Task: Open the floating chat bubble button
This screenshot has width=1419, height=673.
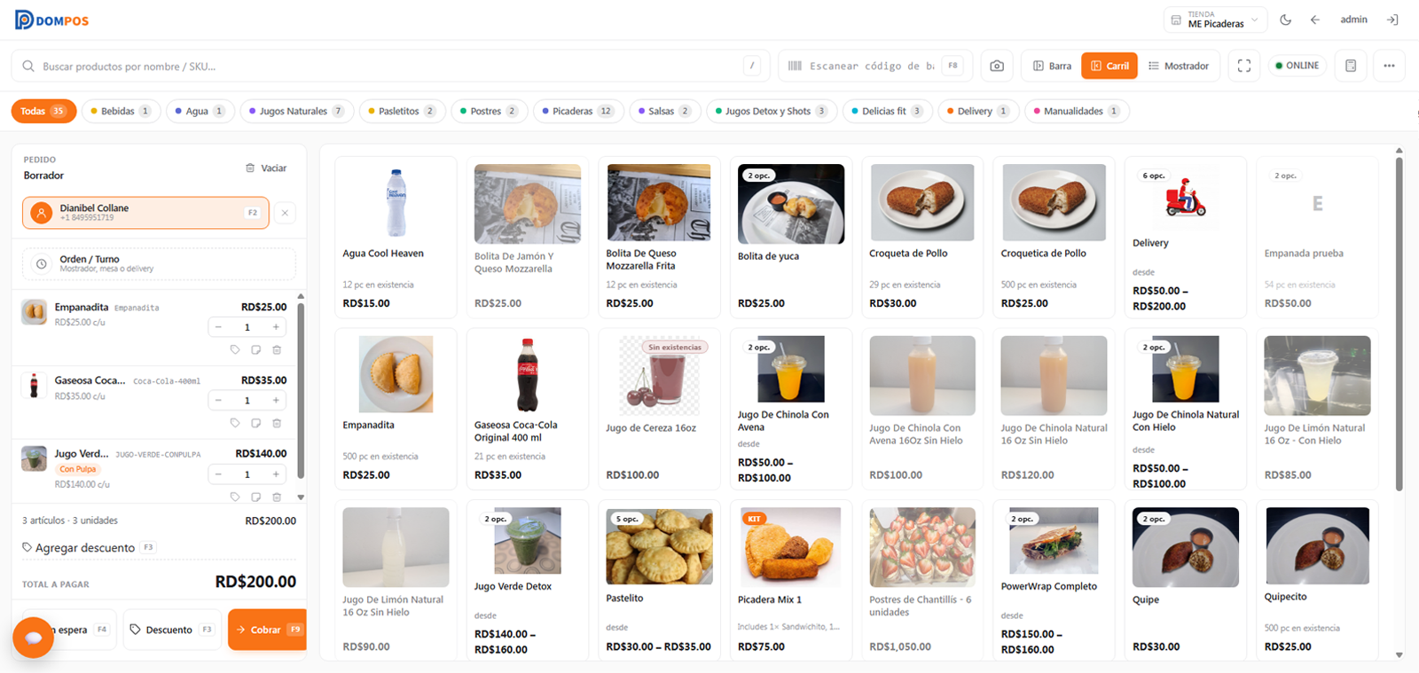Action: point(34,637)
